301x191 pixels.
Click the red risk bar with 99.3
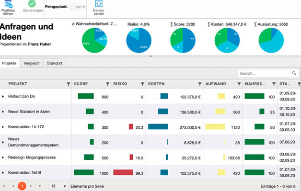123,172
